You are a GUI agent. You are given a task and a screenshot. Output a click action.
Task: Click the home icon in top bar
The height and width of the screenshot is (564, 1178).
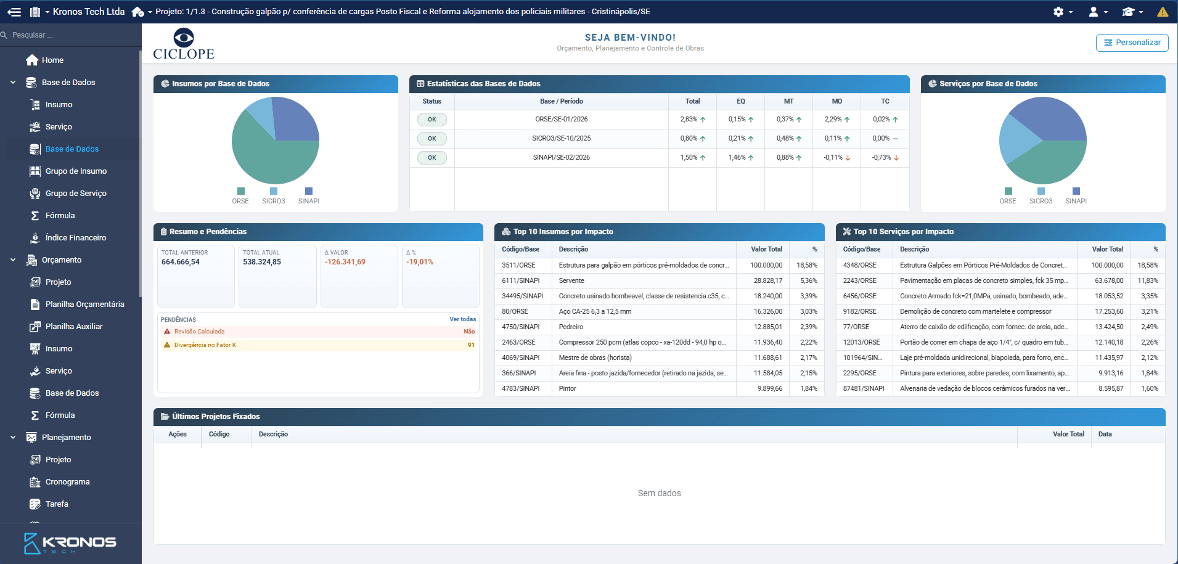tap(137, 12)
